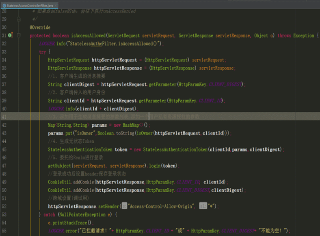
Task: Click the setHeader method call on line 52
Action: pos(108,206)
